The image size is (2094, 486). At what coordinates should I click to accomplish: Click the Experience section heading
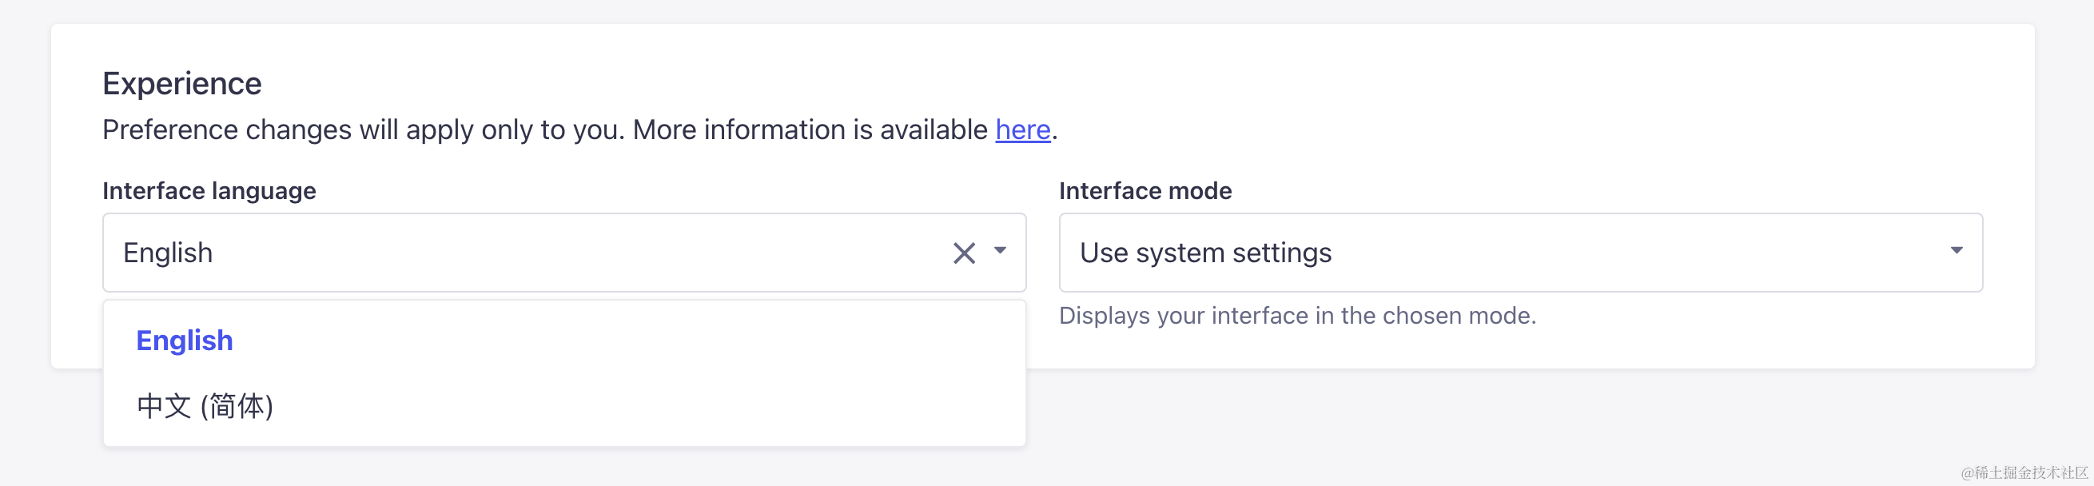[x=182, y=84]
